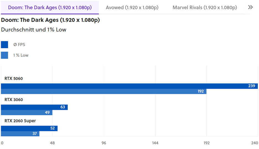Click the double chevron to show more tabs
This screenshot has height=149, width=259.
point(250,7)
